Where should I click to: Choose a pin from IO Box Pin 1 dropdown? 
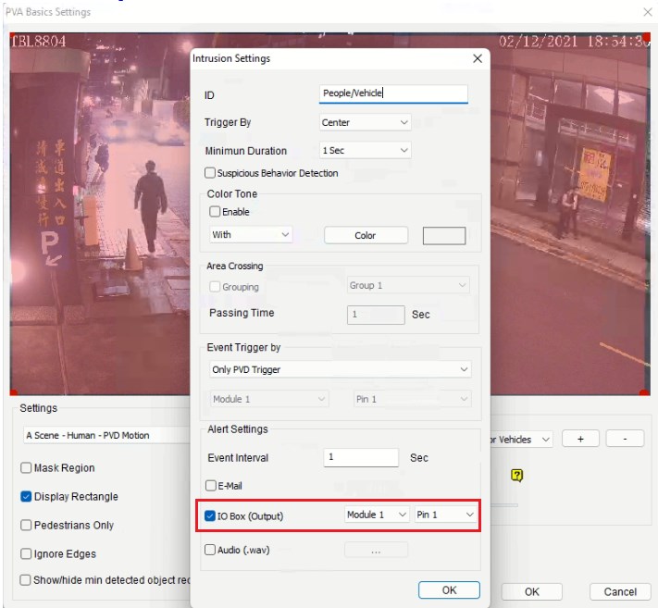[445, 515]
